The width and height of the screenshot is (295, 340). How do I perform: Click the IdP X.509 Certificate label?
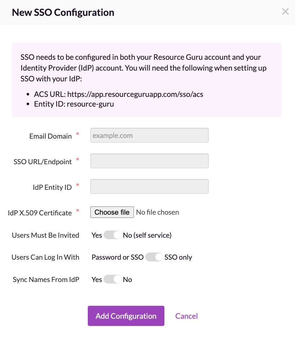click(x=40, y=213)
